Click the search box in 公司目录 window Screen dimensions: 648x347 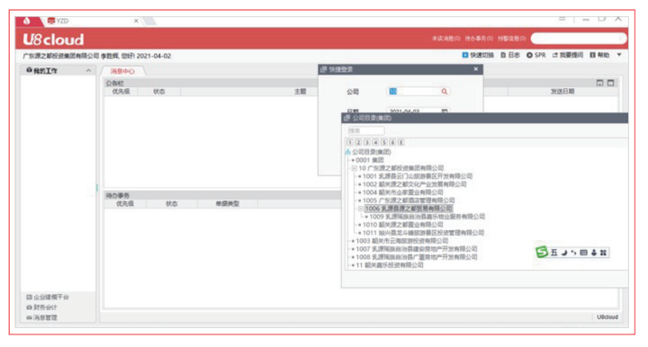point(365,130)
